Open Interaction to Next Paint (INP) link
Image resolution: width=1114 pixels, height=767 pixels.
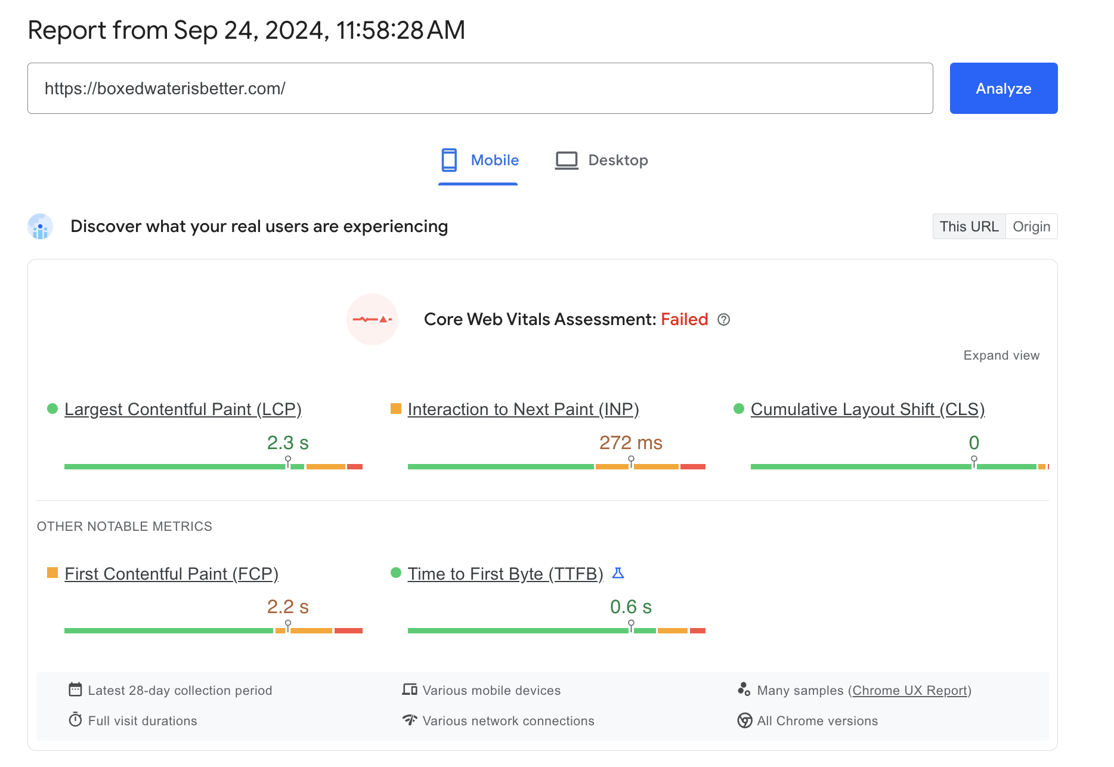523,409
